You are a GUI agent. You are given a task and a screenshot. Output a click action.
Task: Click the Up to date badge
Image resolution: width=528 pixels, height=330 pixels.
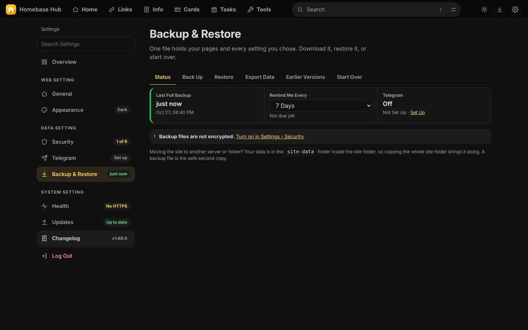tap(117, 222)
